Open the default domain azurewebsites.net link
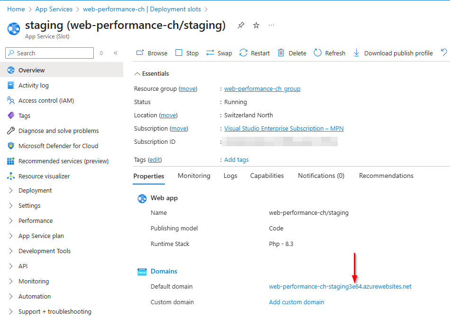The height and width of the screenshot is (317, 450). [x=340, y=287]
